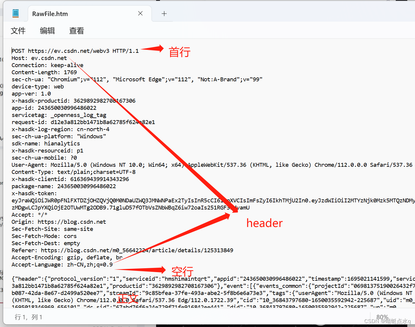Click the Accept: */* line
This screenshot has height=327, width=415.
pos(29,215)
